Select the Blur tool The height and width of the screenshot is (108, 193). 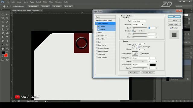[x=3, y=37]
